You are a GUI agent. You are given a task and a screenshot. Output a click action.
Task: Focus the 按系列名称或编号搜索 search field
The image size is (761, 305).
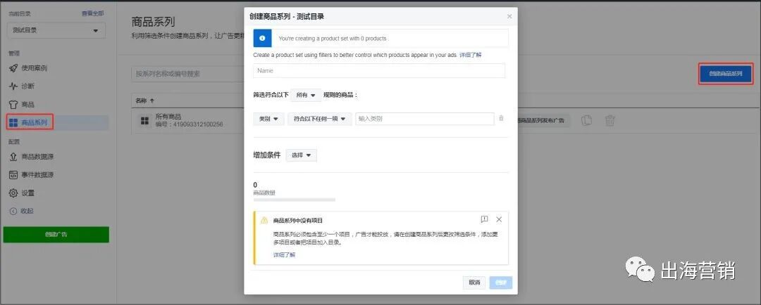187,74
